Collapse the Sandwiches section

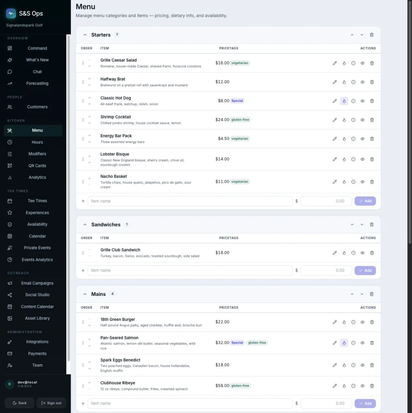pos(85,225)
